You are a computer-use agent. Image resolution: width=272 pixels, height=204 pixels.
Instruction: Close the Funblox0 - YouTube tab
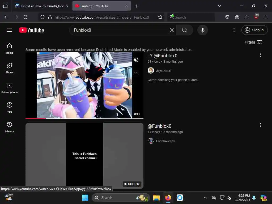126,6
